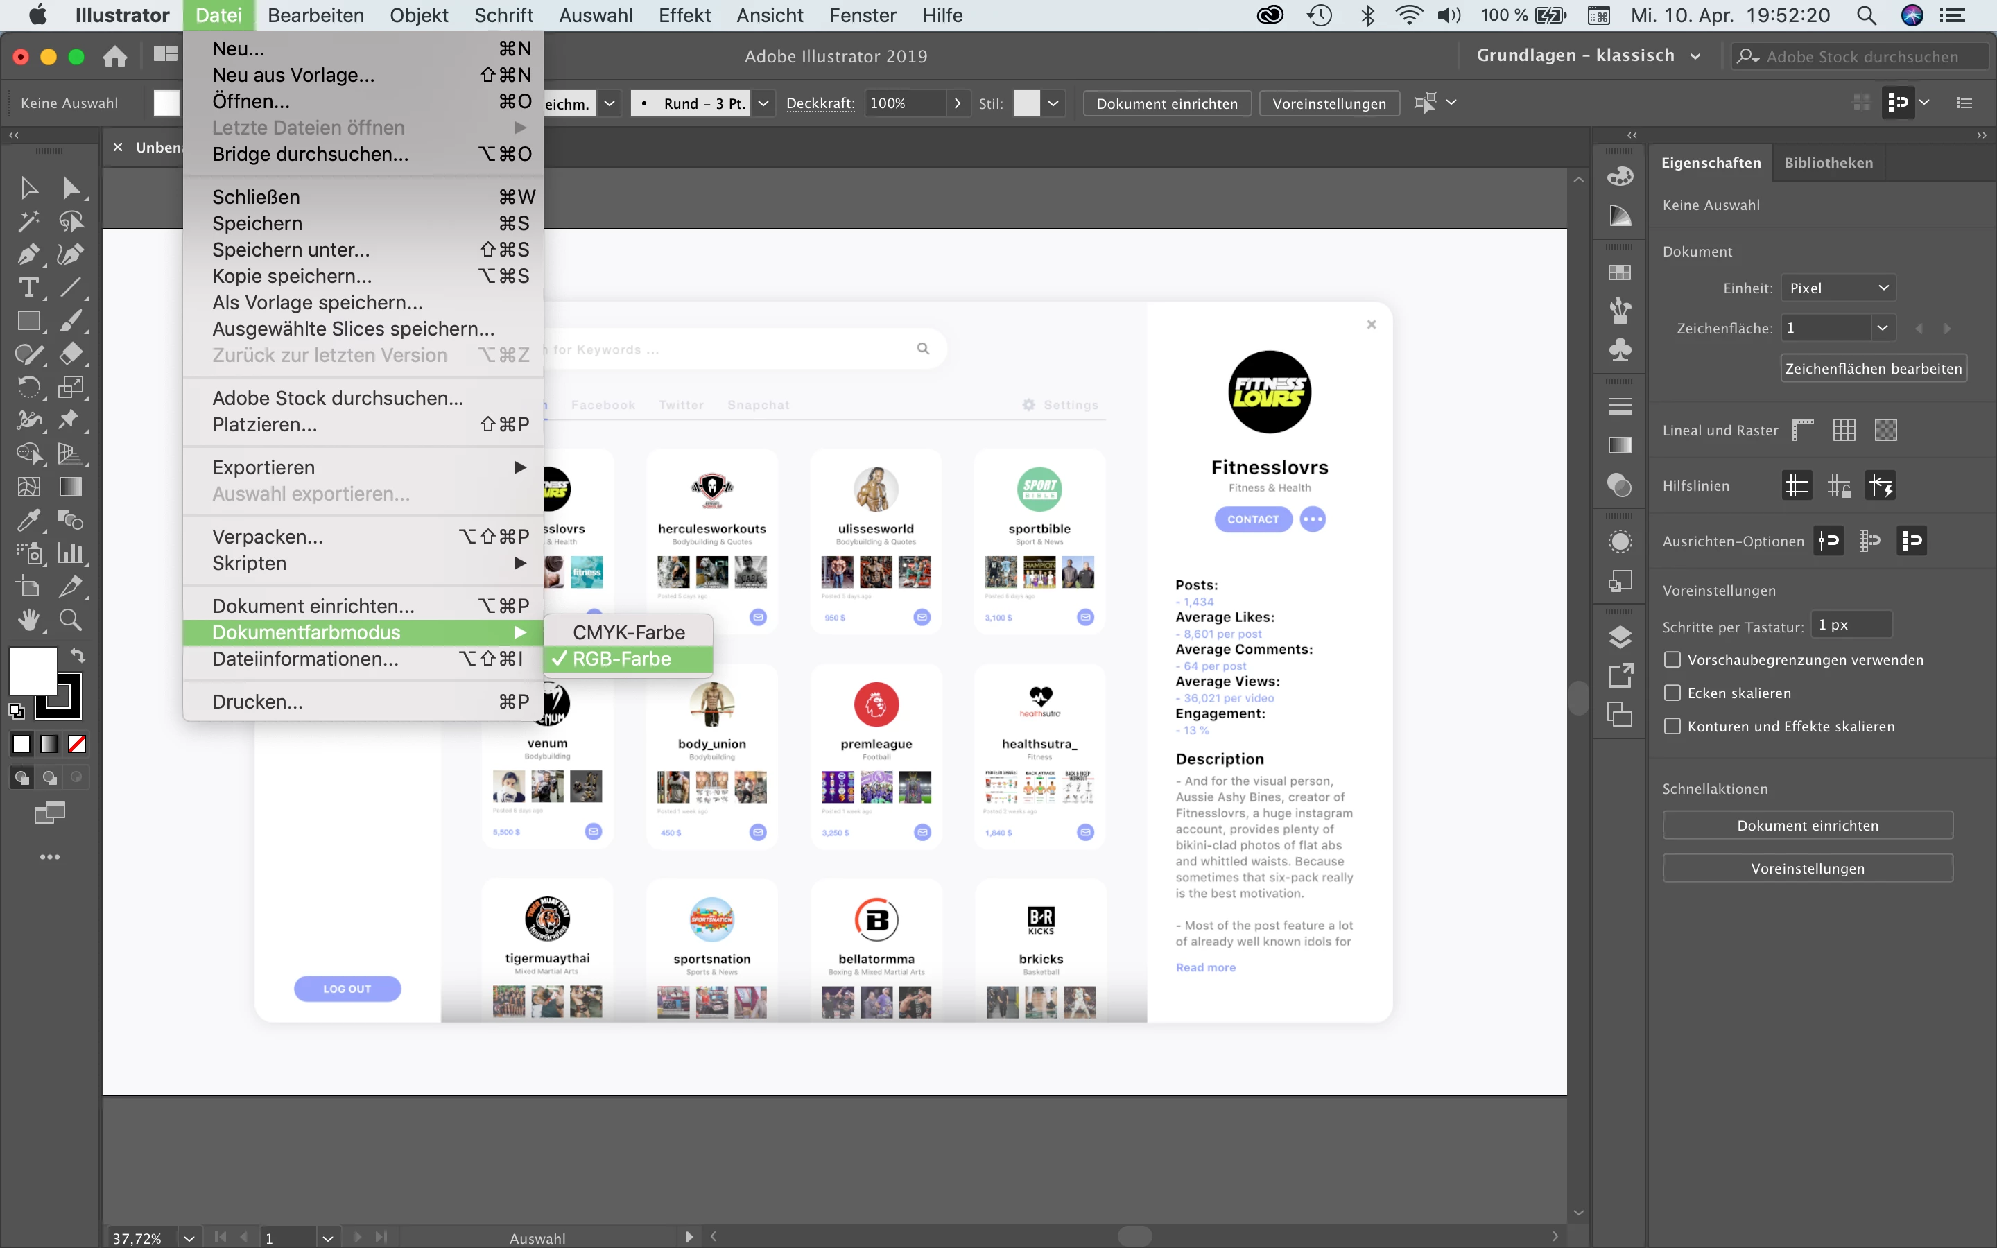This screenshot has width=1997, height=1248.
Task: Show the grid in Lineal und Raster
Action: (1844, 430)
